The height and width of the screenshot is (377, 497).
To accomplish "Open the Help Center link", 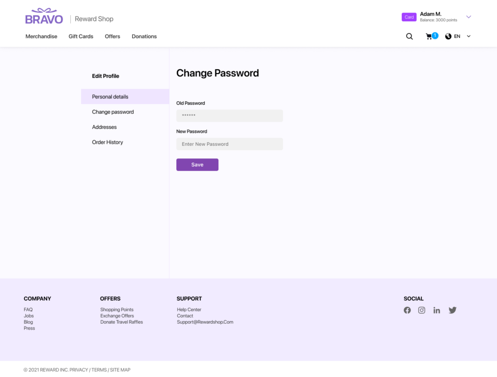I will pos(189,310).
